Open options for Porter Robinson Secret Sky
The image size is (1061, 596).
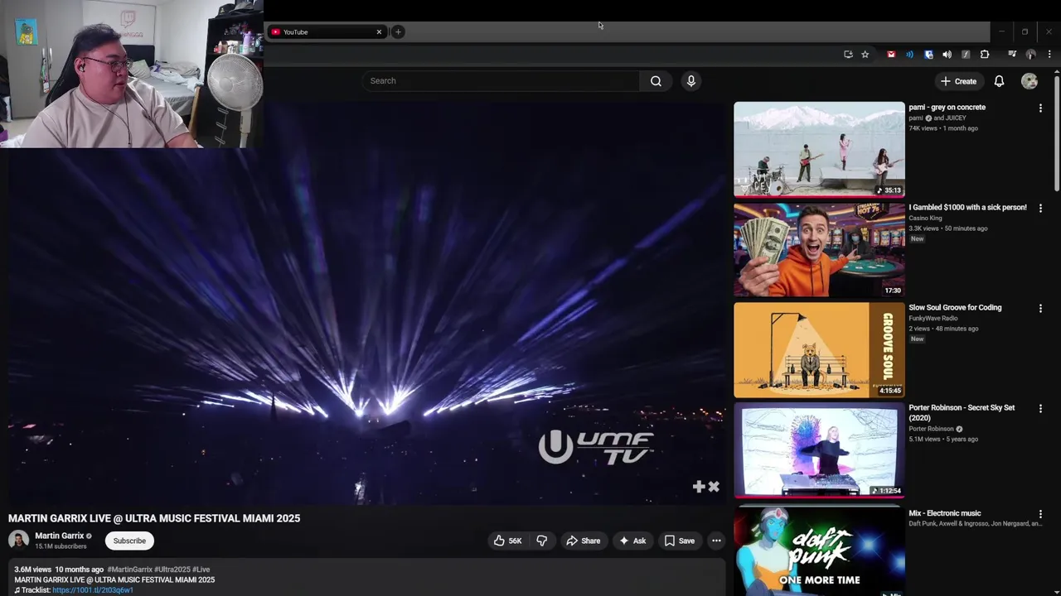pyautogui.click(x=1040, y=408)
